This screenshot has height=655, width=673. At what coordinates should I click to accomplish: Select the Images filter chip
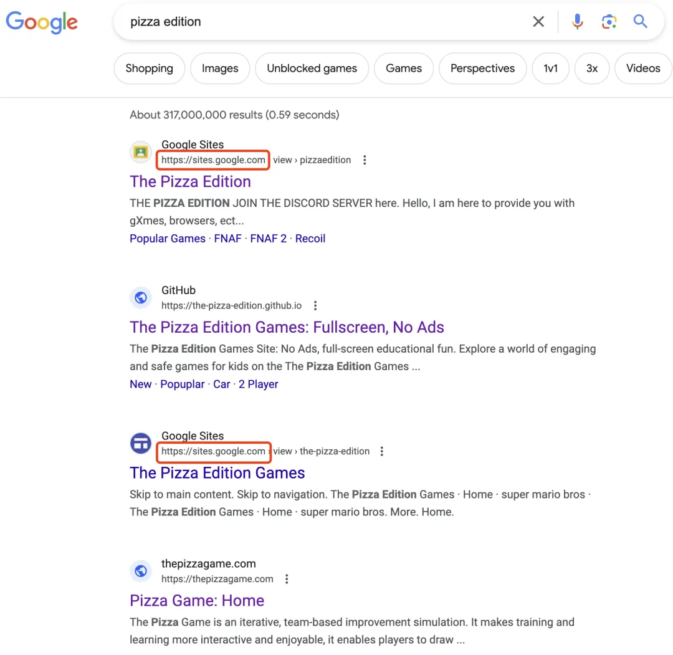click(x=220, y=69)
